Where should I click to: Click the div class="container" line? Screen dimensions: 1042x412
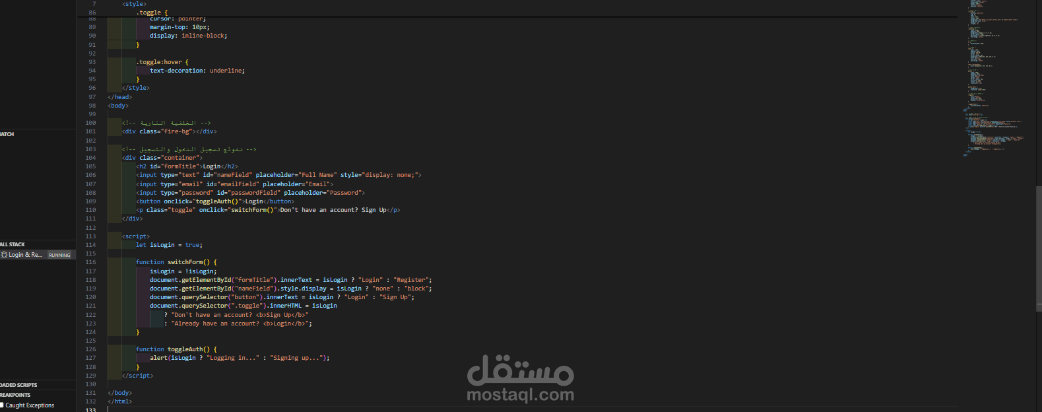[x=162, y=158]
